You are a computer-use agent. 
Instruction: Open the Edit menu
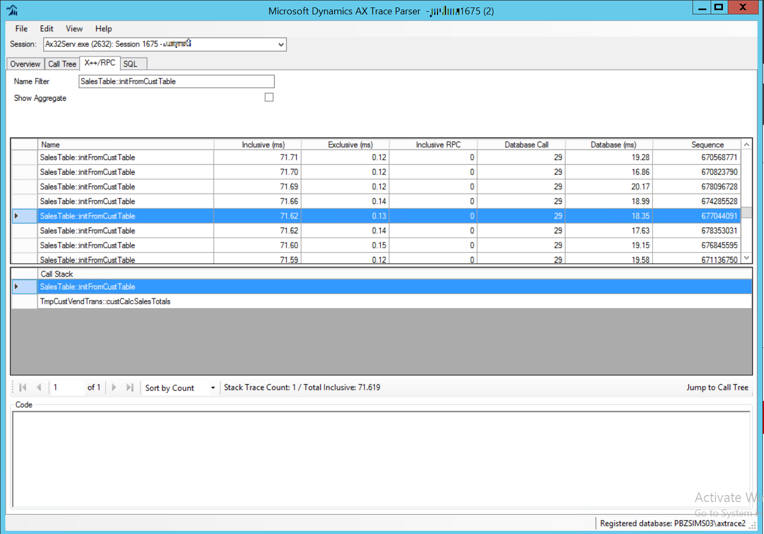[x=46, y=29]
